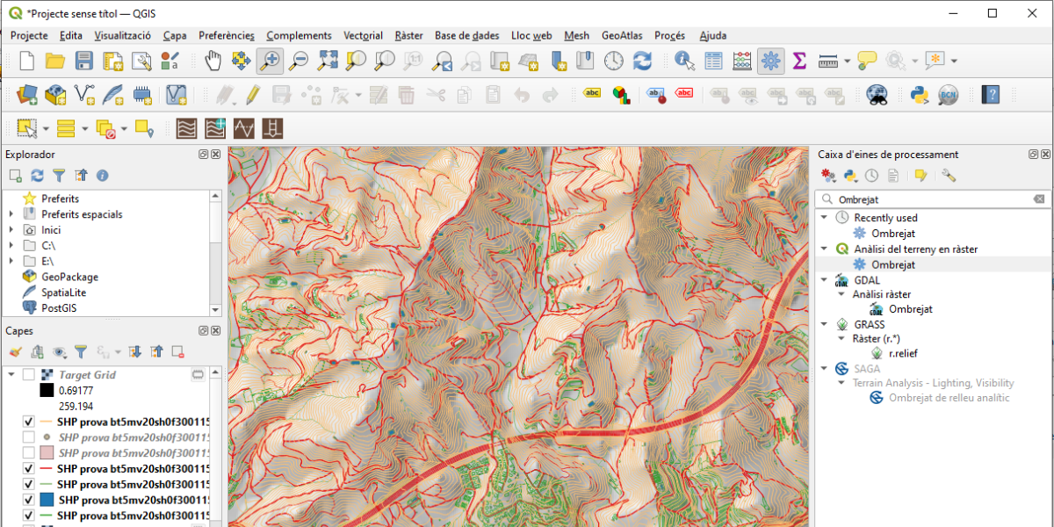Image resolution: width=1054 pixels, height=527 pixels.
Task: Select Ombrejat under GDAL Anàlisi ràster
Action: [911, 309]
